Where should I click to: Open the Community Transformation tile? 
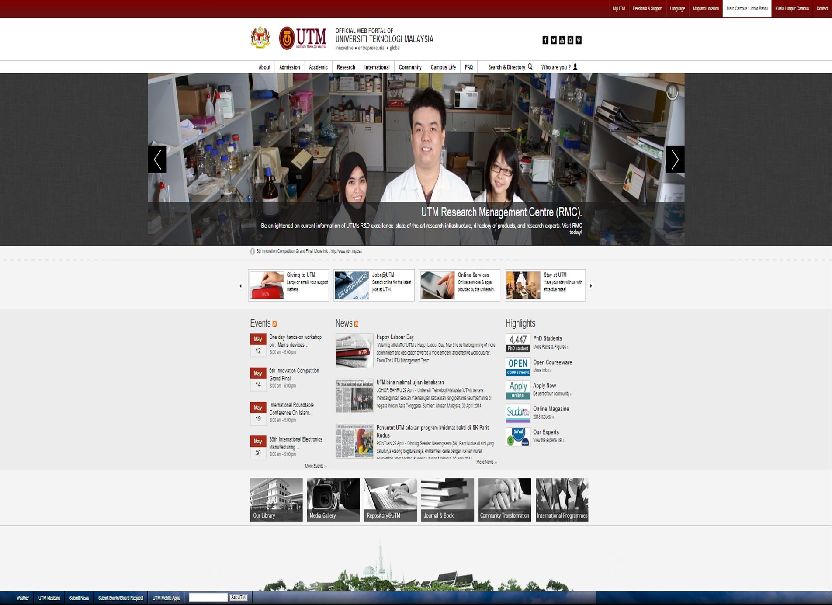coord(505,500)
